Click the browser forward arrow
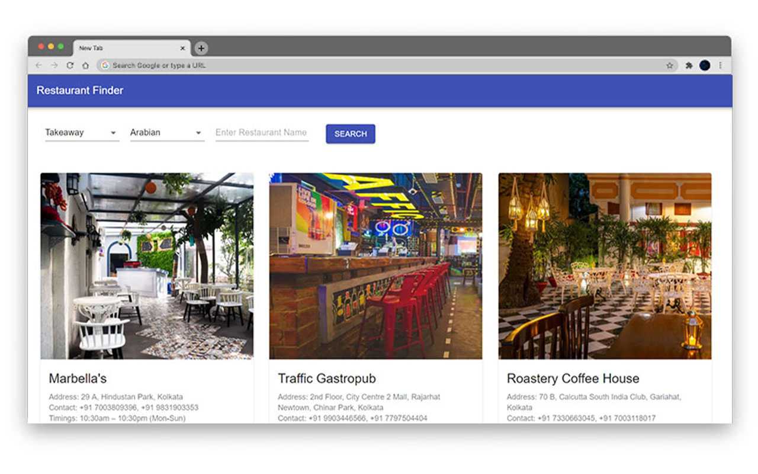Viewport: 758px width, 474px height. 54,66
